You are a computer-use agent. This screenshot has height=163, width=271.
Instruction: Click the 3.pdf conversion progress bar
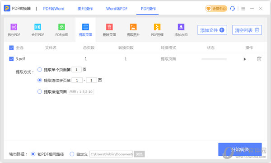214,59
